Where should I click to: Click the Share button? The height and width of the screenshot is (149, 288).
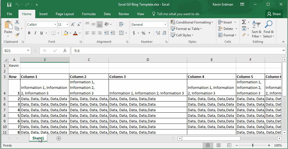(x=274, y=14)
